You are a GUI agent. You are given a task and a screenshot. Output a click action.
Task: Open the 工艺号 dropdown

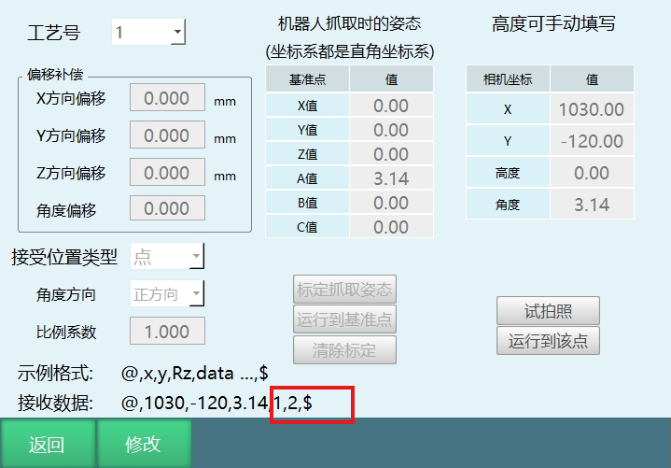[x=148, y=34]
